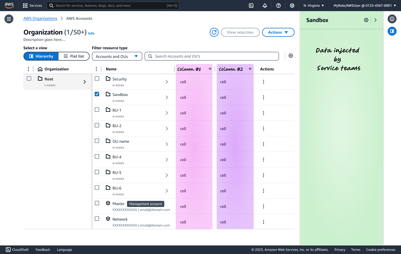Open Language menu in footer
The height and width of the screenshot is (254, 401).
click(65, 250)
